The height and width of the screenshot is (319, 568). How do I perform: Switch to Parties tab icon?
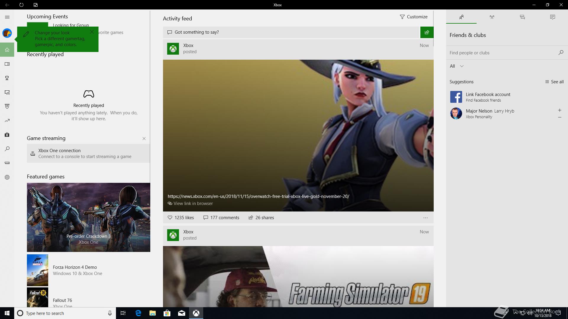492,17
